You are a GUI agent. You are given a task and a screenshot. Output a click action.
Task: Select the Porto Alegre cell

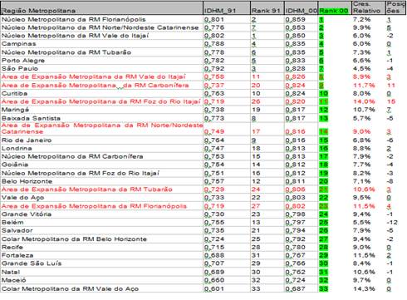coord(102,61)
